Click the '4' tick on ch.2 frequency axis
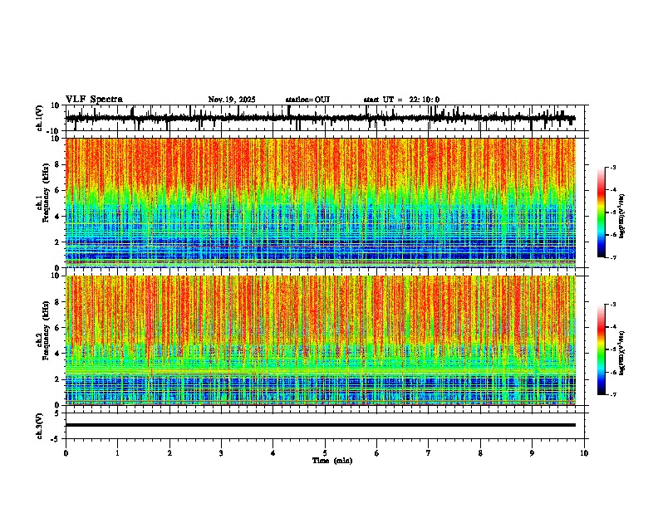This screenshot has height=508, width=658. (58, 354)
